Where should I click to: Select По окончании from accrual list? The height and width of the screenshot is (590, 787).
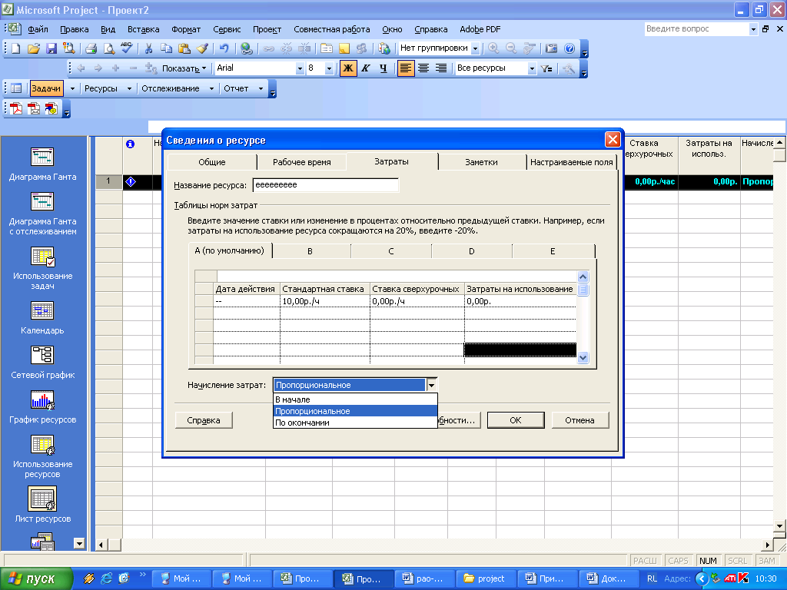(x=355, y=423)
